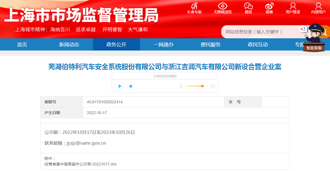Open the 政务公开 navigation item
Image resolution: width=330 pixels, height=171 pixels.
coord(116,45)
